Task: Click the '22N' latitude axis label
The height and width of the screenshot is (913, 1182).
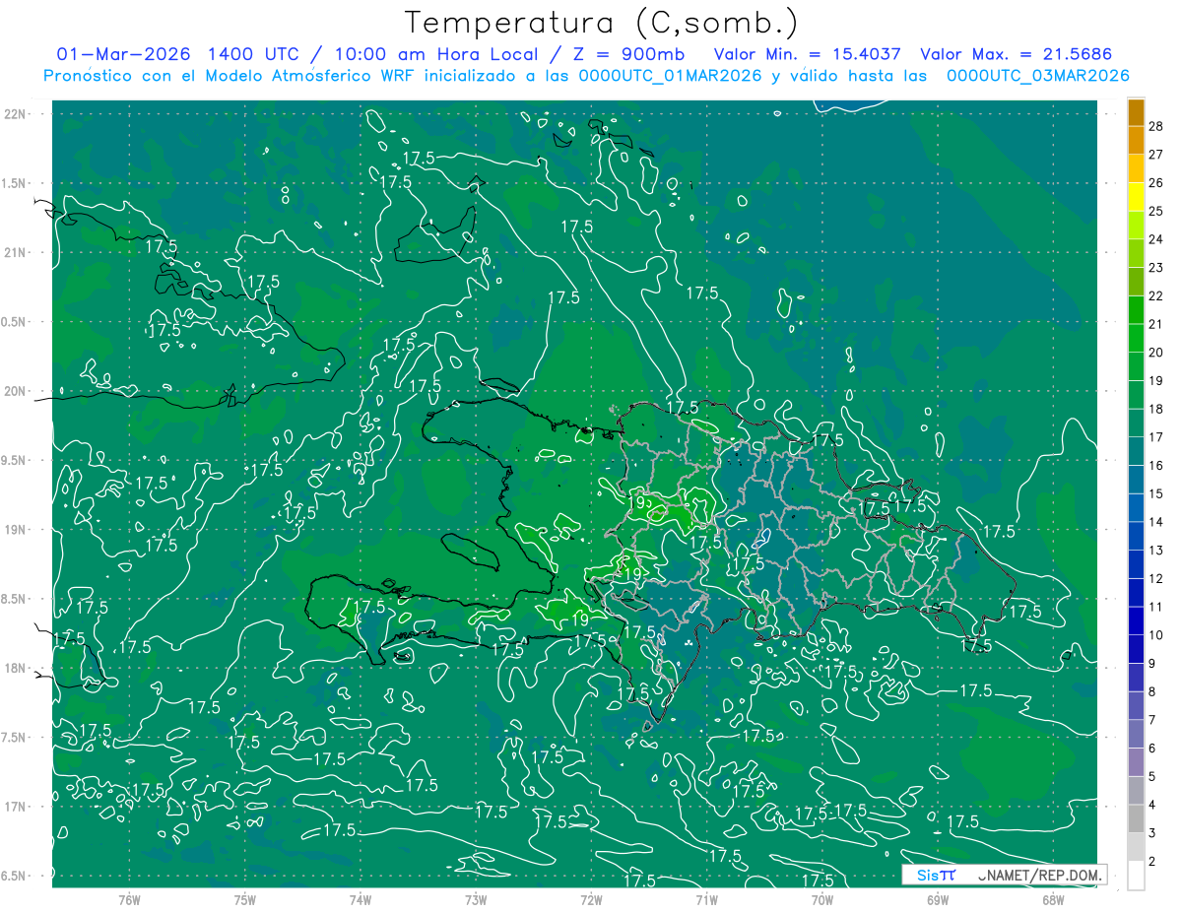Action: (x=15, y=114)
